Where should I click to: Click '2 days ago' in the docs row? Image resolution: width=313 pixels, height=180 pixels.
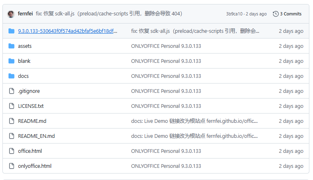[291, 76]
